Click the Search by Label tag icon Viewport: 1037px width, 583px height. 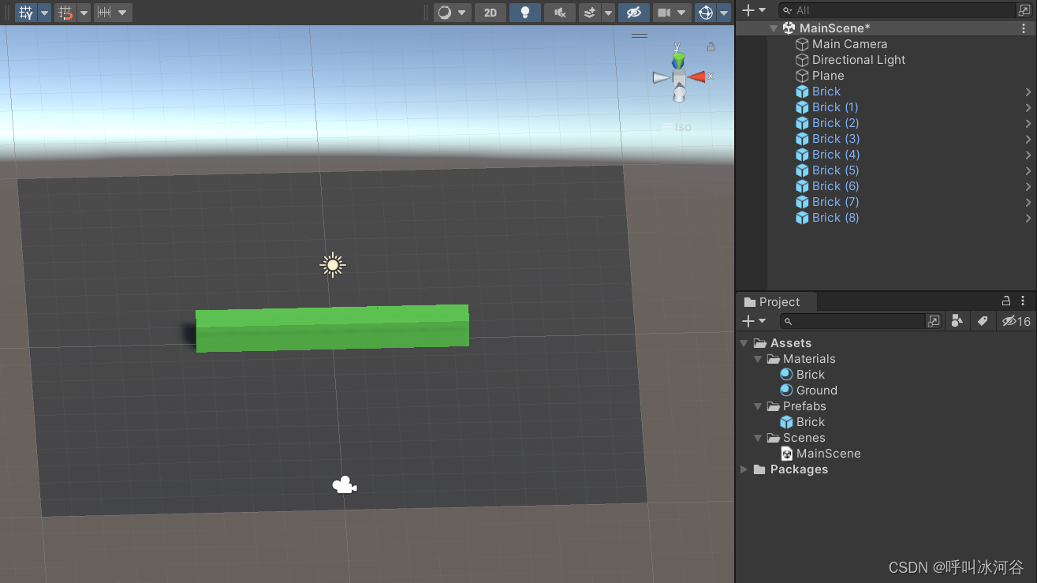983,321
